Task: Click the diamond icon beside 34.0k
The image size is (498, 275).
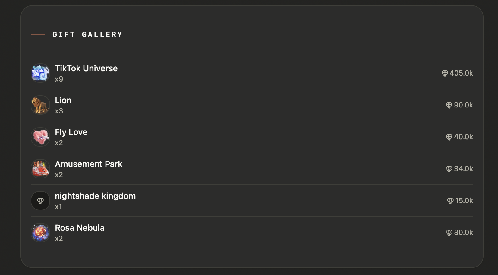Action: [449, 169]
